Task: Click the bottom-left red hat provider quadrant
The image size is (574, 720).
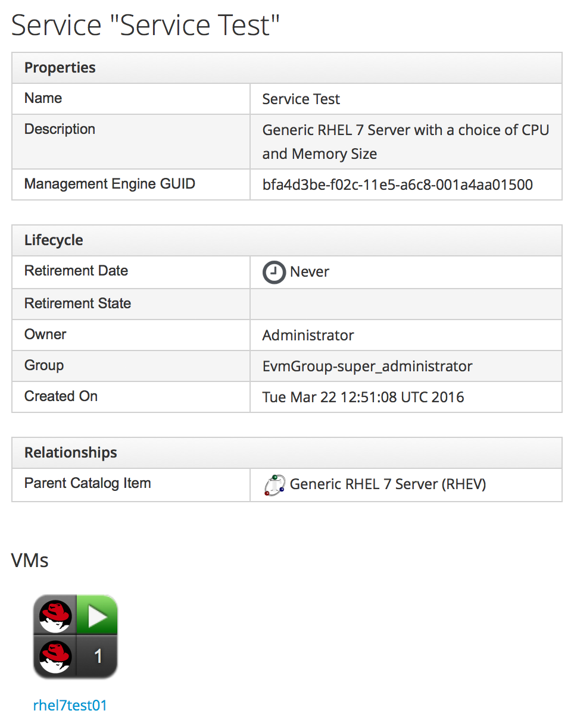Action: coord(55,656)
